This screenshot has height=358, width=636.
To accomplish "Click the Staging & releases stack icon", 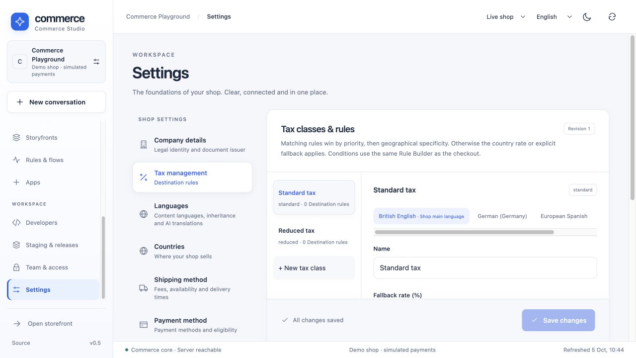I will click(16, 245).
